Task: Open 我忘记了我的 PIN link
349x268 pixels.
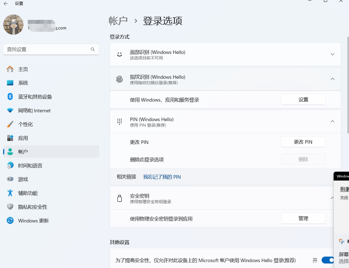Action: 162,177
